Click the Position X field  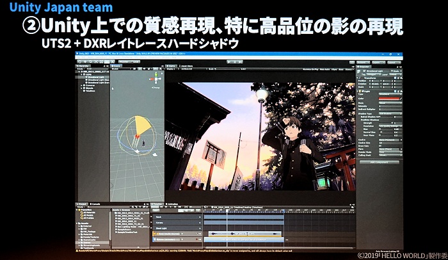point(376,81)
